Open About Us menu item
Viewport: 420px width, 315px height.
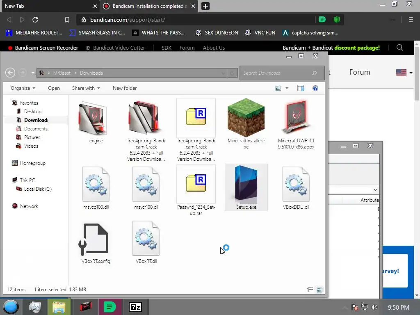(x=214, y=48)
